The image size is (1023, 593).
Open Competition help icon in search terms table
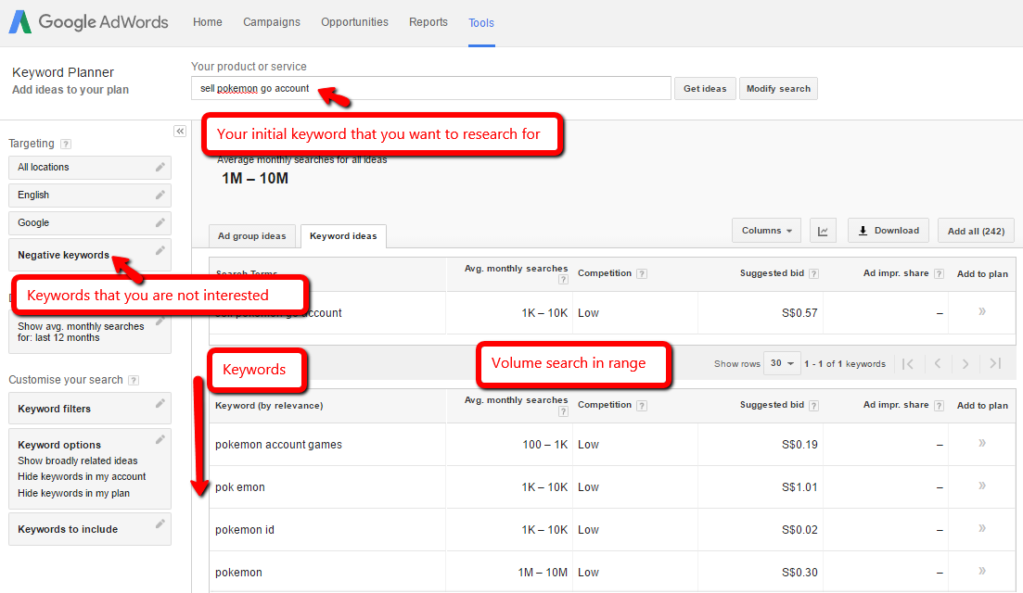[642, 273]
